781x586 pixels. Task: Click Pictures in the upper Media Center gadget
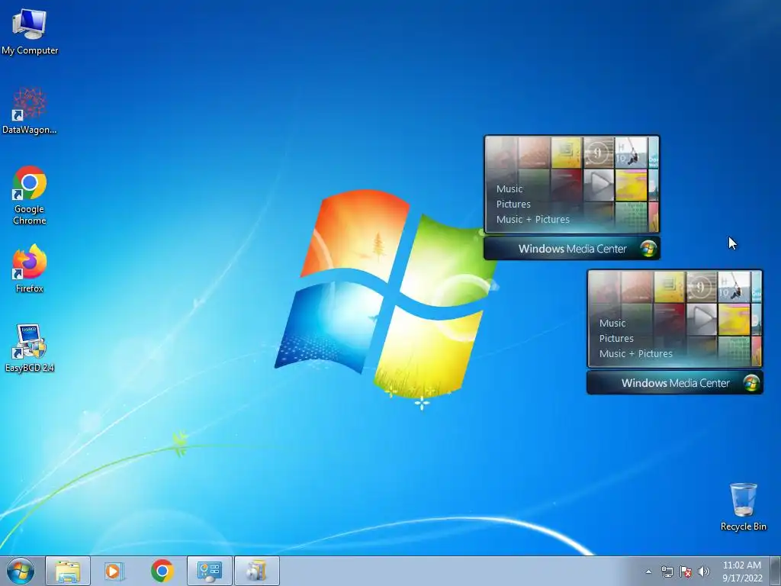click(513, 204)
